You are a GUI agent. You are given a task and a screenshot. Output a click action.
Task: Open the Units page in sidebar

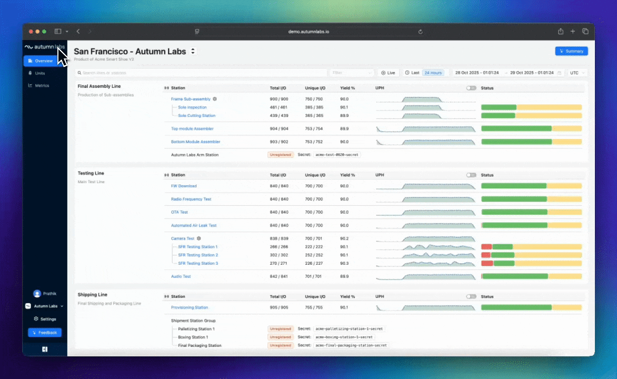40,73
